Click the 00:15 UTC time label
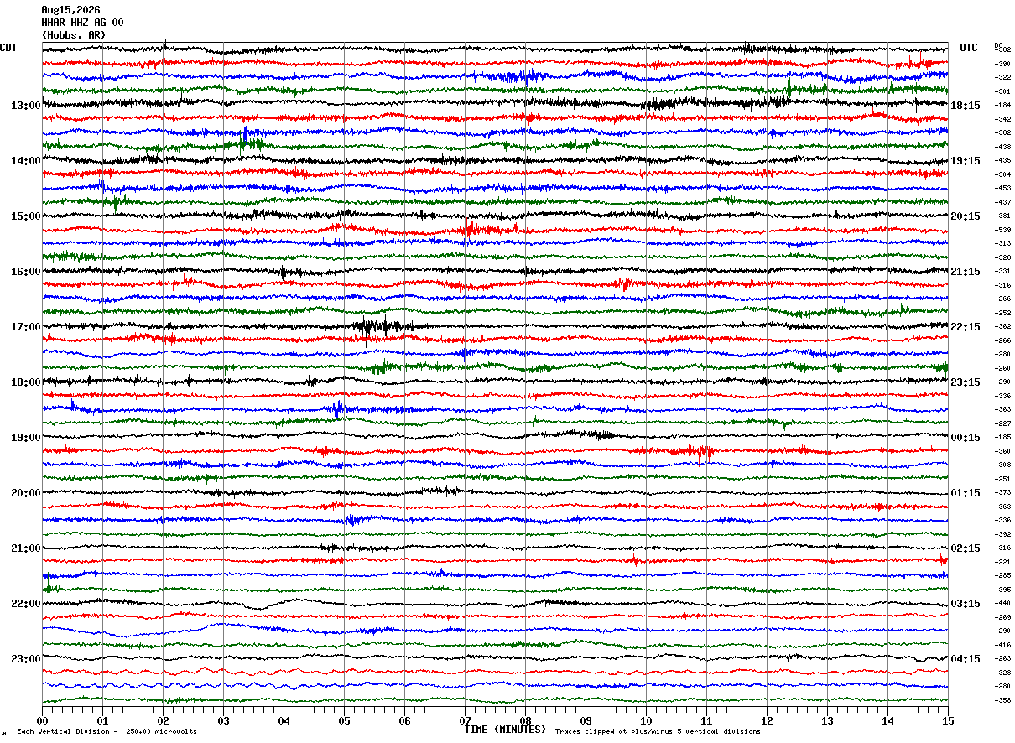The height and width of the screenshot is (743, 1015). 966,438
